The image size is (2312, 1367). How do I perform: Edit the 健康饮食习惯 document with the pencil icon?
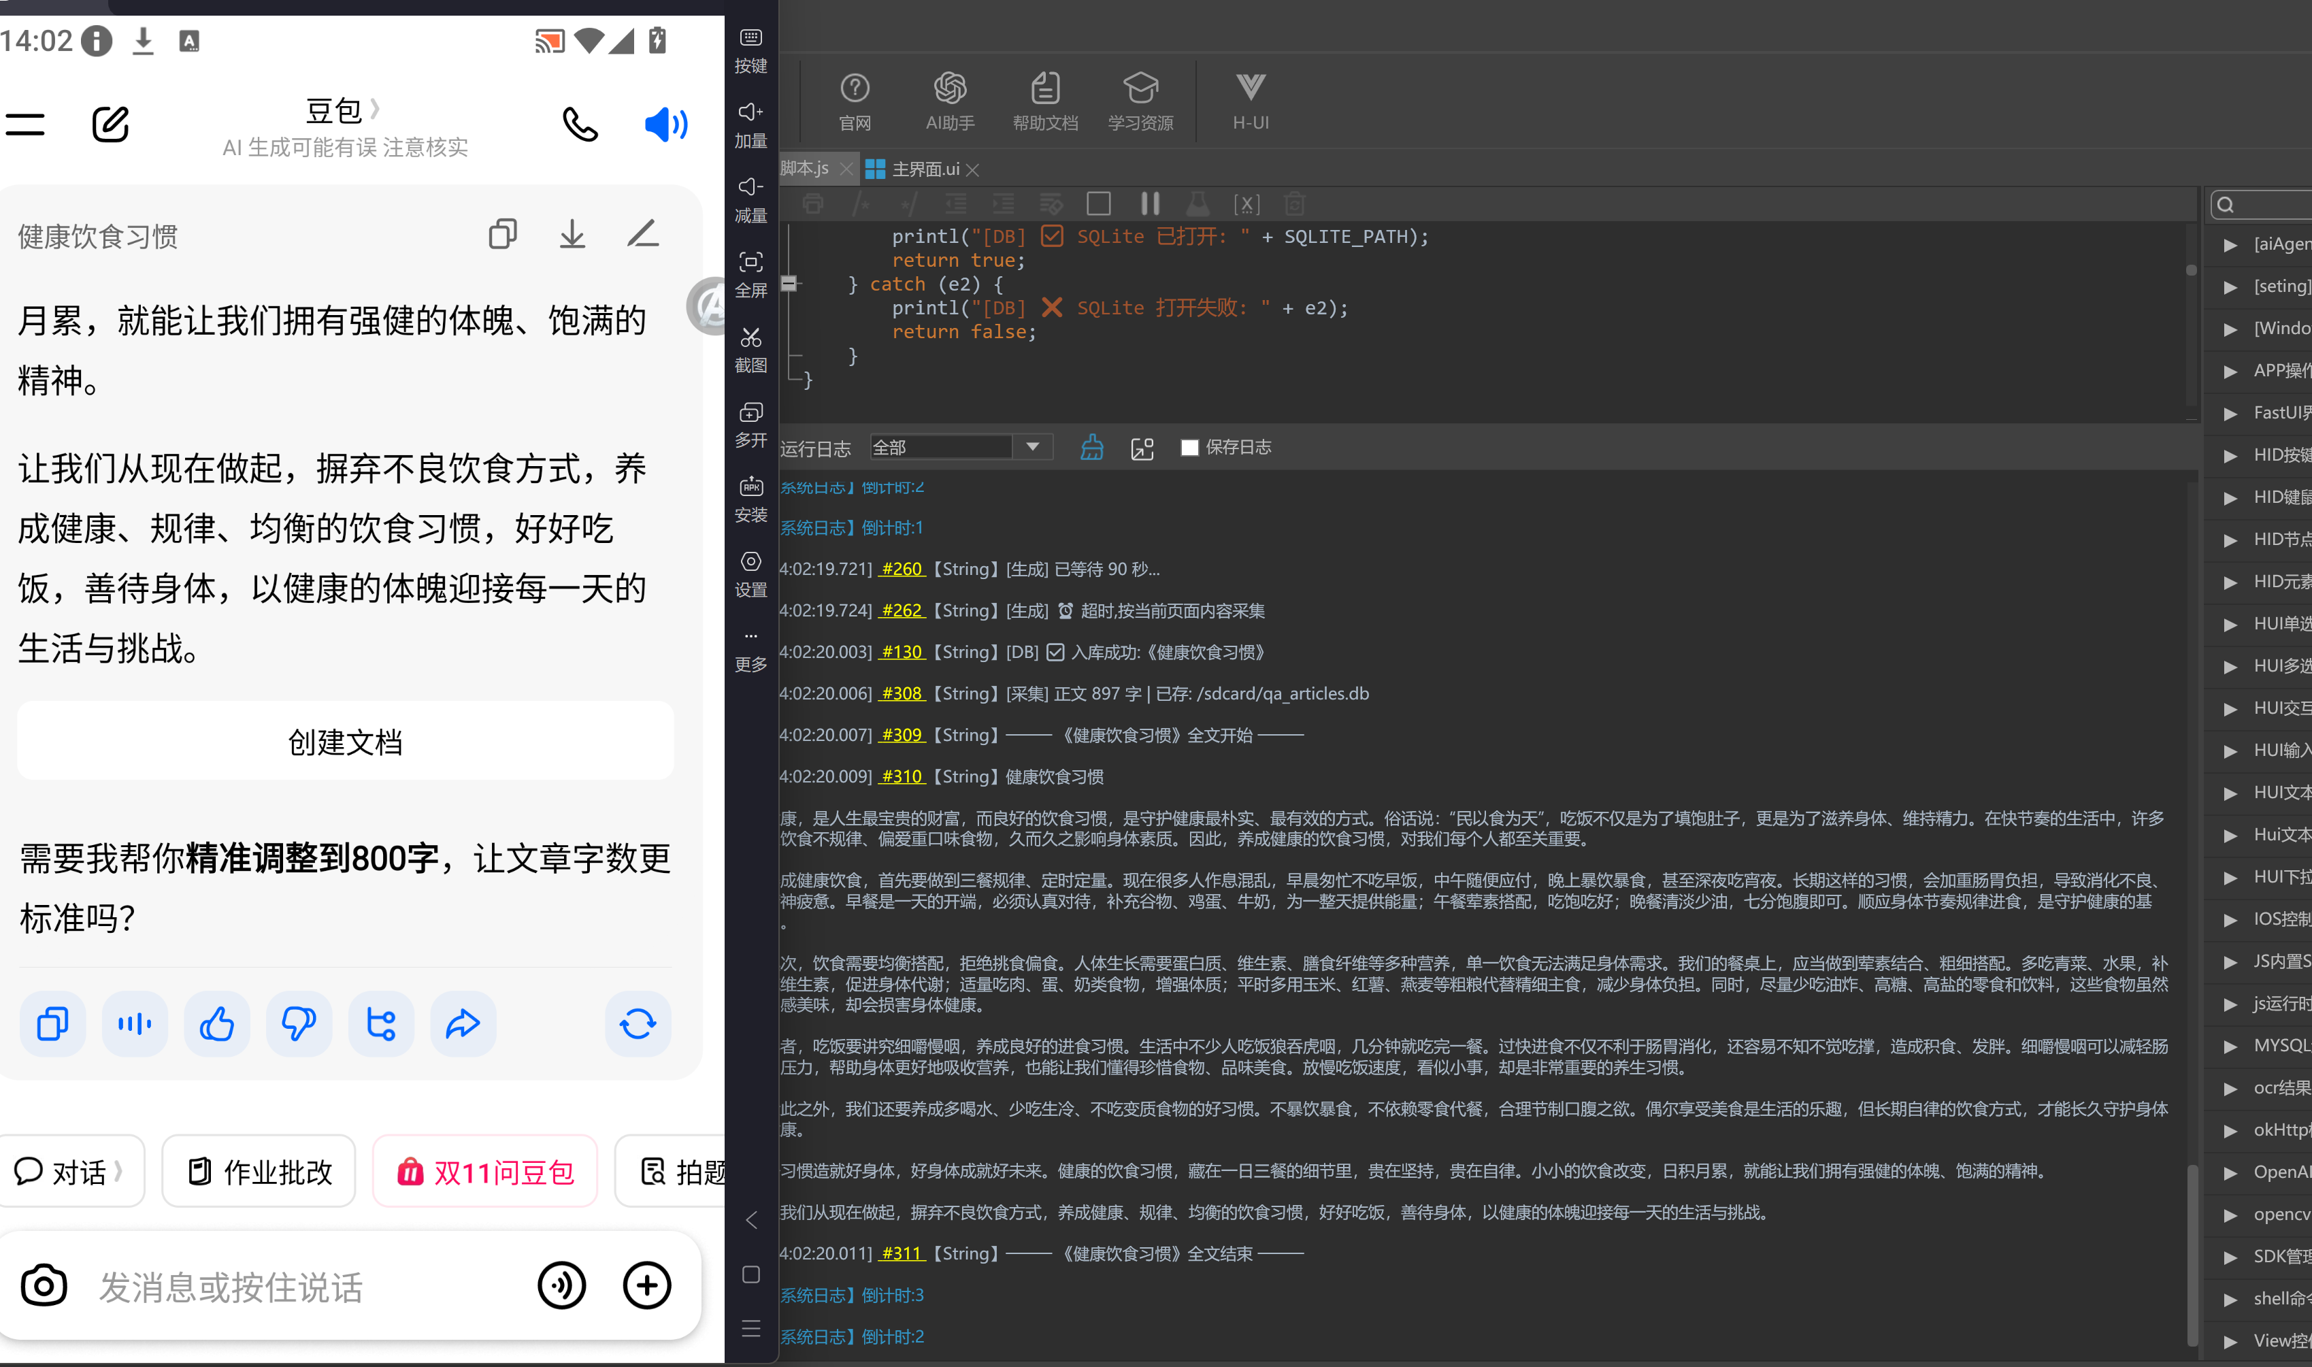pos(643,234)
